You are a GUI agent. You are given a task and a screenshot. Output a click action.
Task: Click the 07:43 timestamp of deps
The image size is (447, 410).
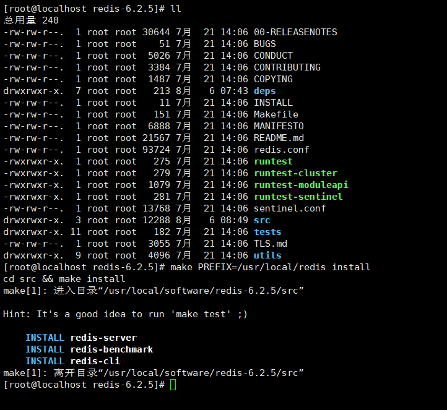tap(234, 91)
